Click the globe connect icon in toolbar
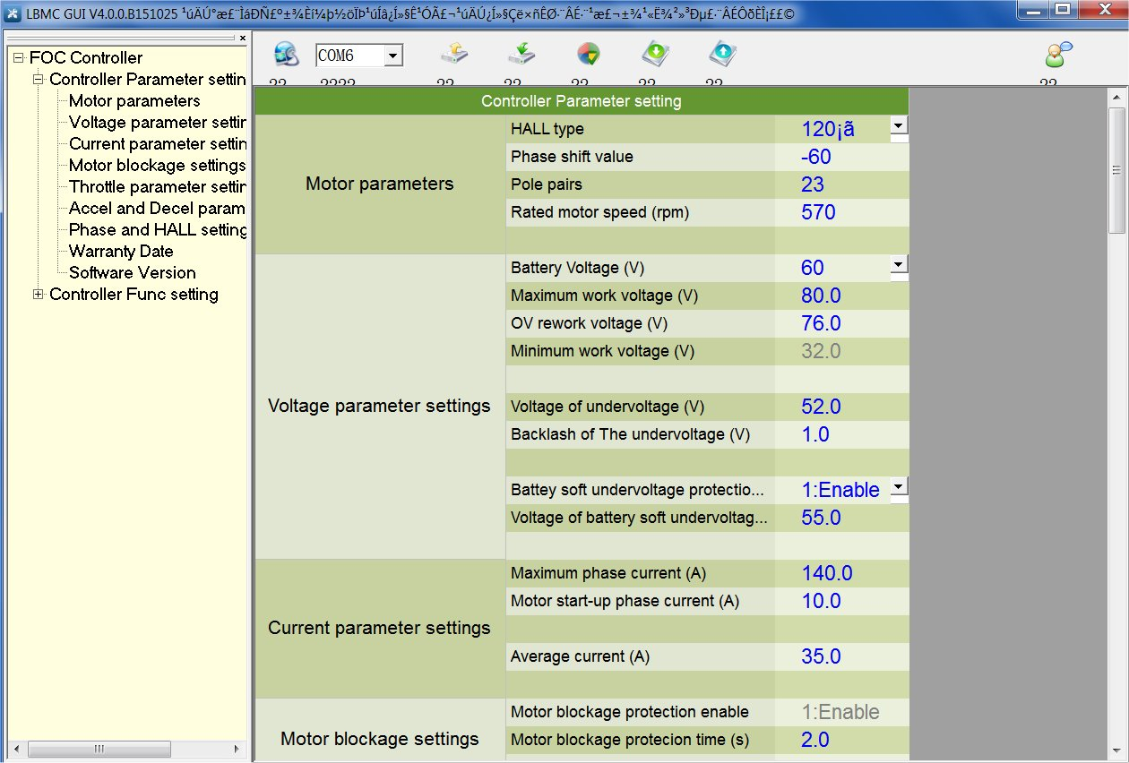This screenshot has width=1129, height=763. pos(286,56)
